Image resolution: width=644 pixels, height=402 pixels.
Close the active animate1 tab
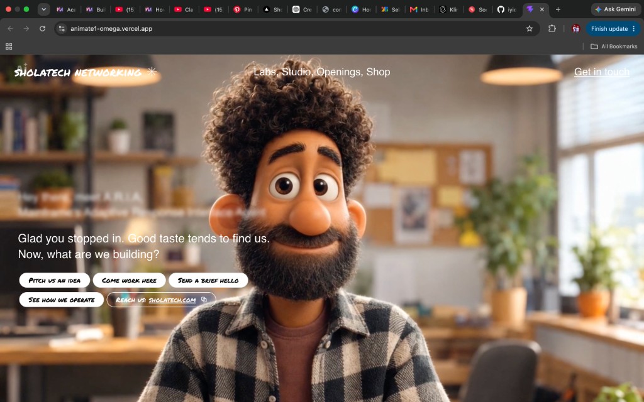pos(541,9)
